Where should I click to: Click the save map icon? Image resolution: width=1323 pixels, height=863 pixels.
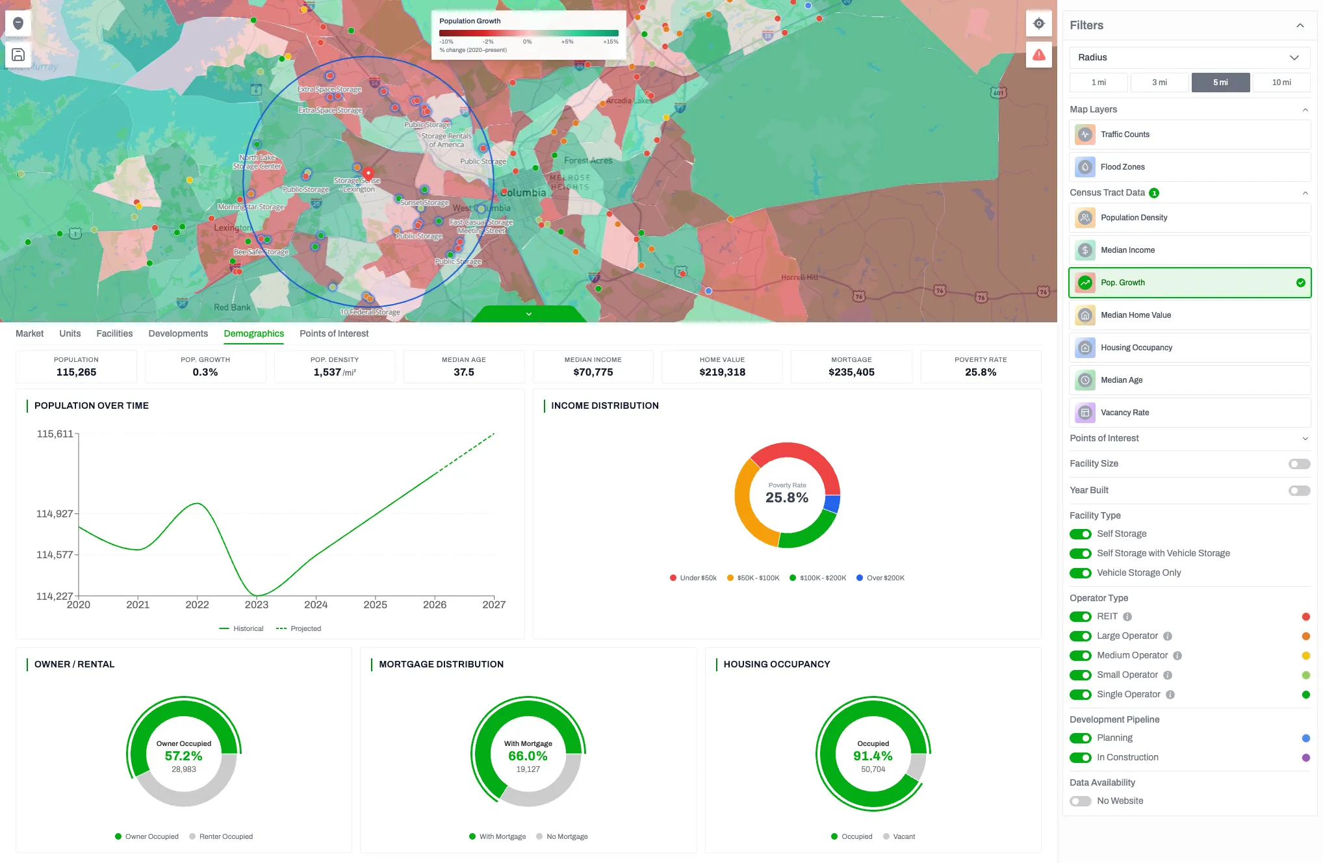coord(18,55)
